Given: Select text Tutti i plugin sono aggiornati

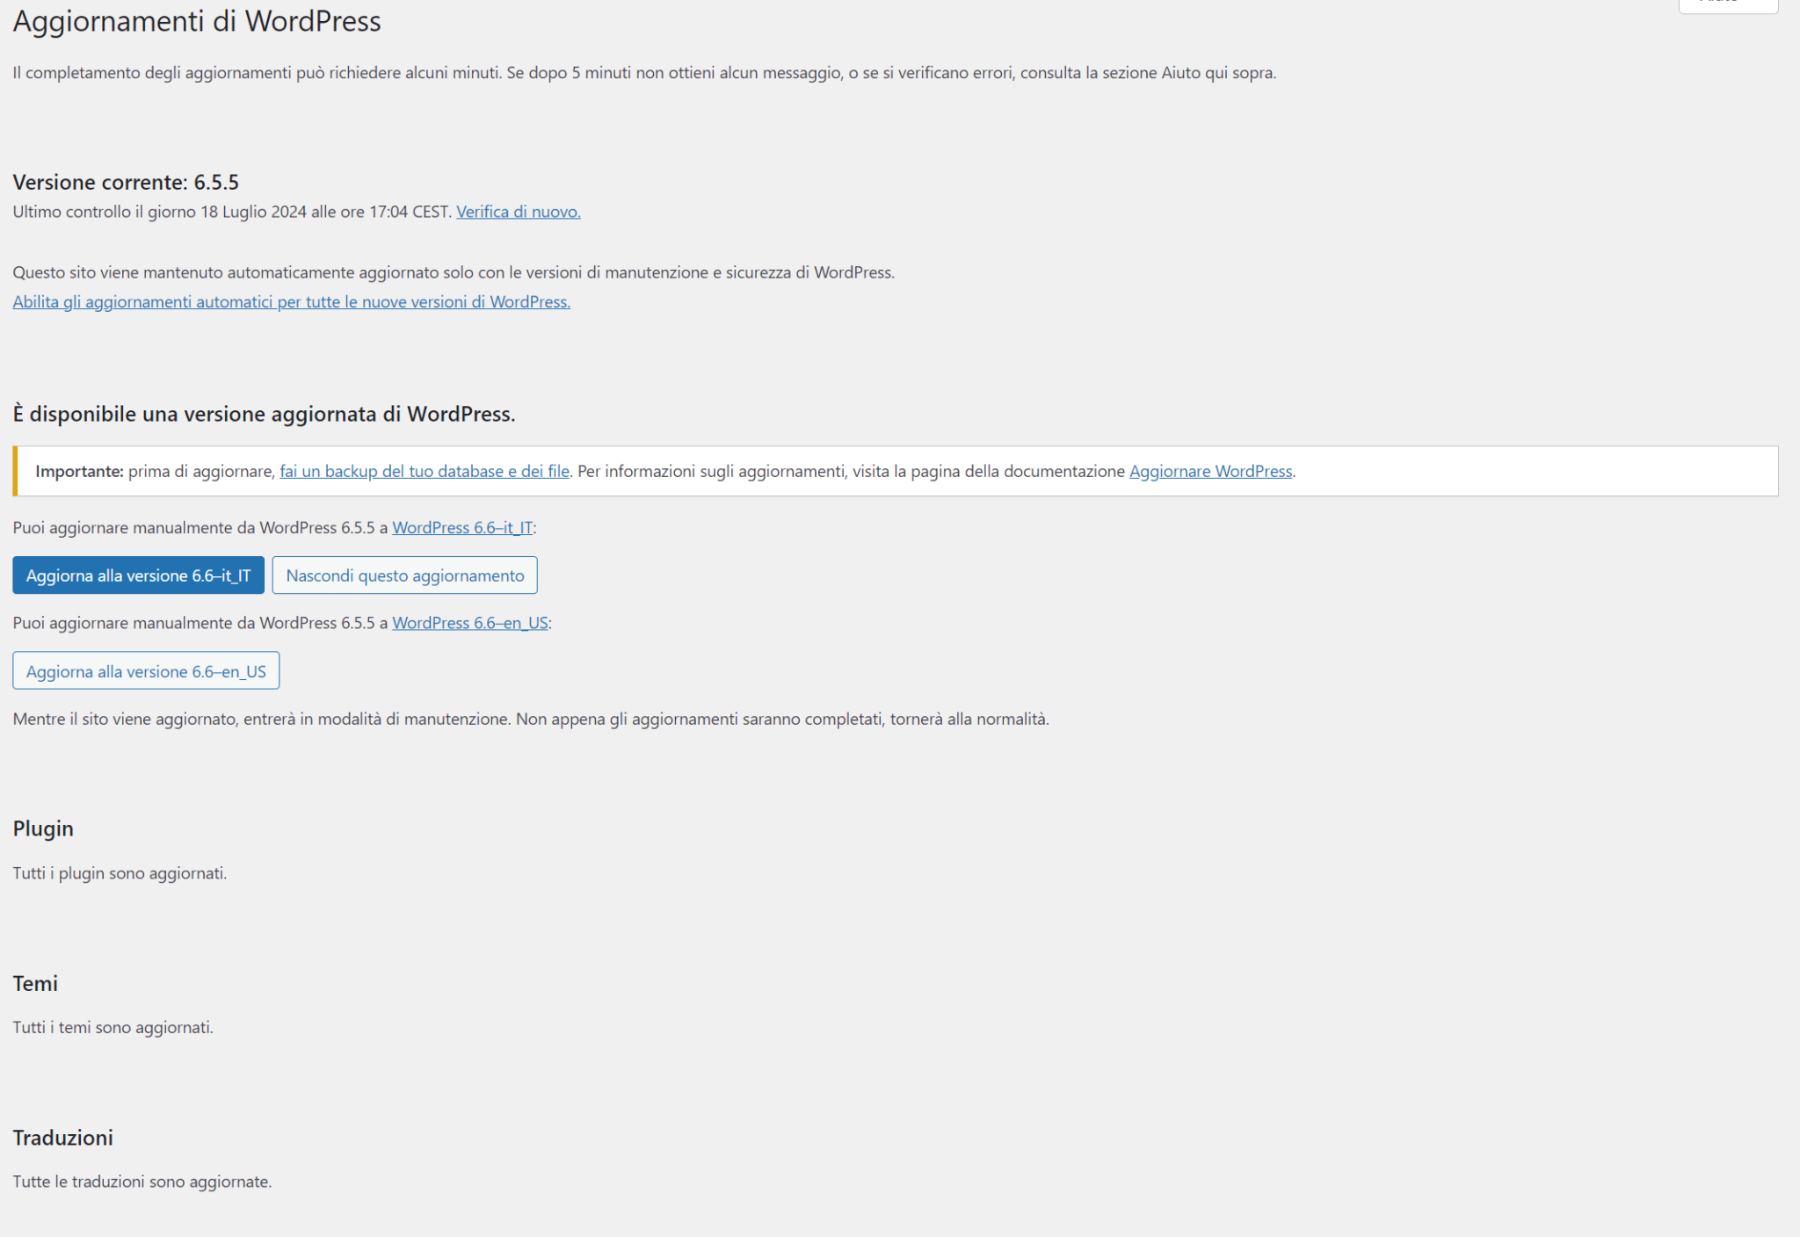Looking at the screenshot, I should tap(120, 873).
